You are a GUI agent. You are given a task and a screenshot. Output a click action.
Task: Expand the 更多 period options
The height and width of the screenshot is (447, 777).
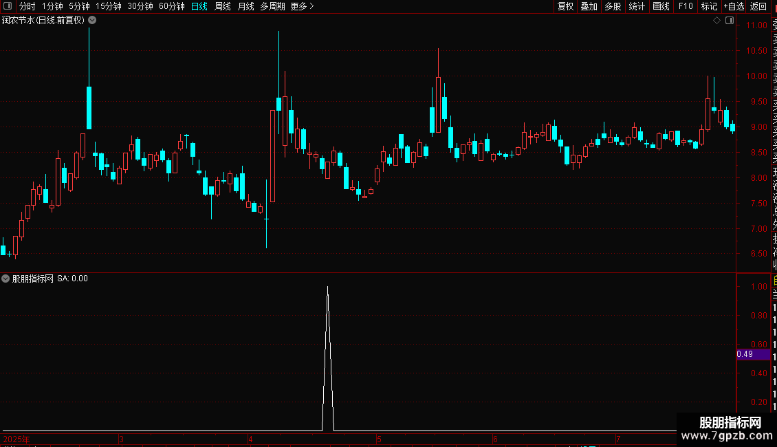(303, 6)
